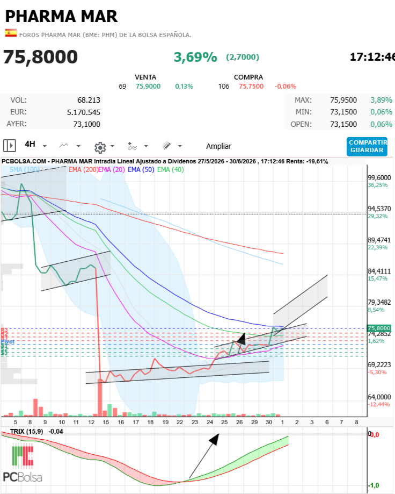Click date 15 on the time axis
Screen dimensions: 395x494
(x=106, y=422)
